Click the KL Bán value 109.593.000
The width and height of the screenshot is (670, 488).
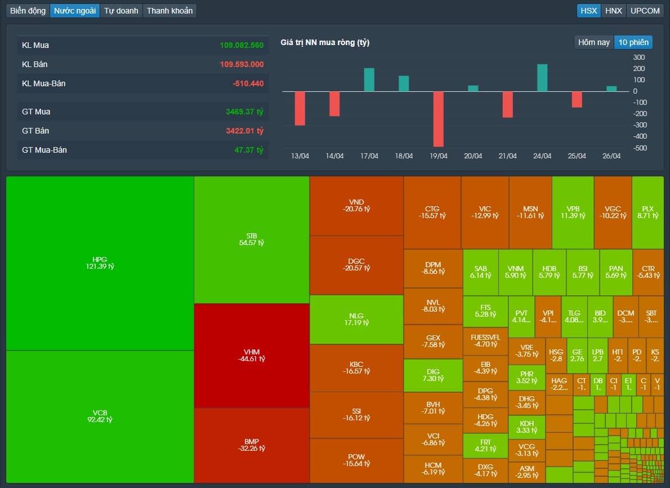[x=242, y=65]
